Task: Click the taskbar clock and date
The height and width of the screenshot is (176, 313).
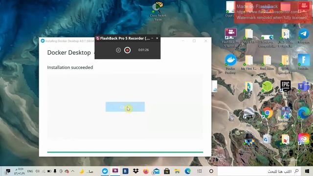Action: (19, 171)
